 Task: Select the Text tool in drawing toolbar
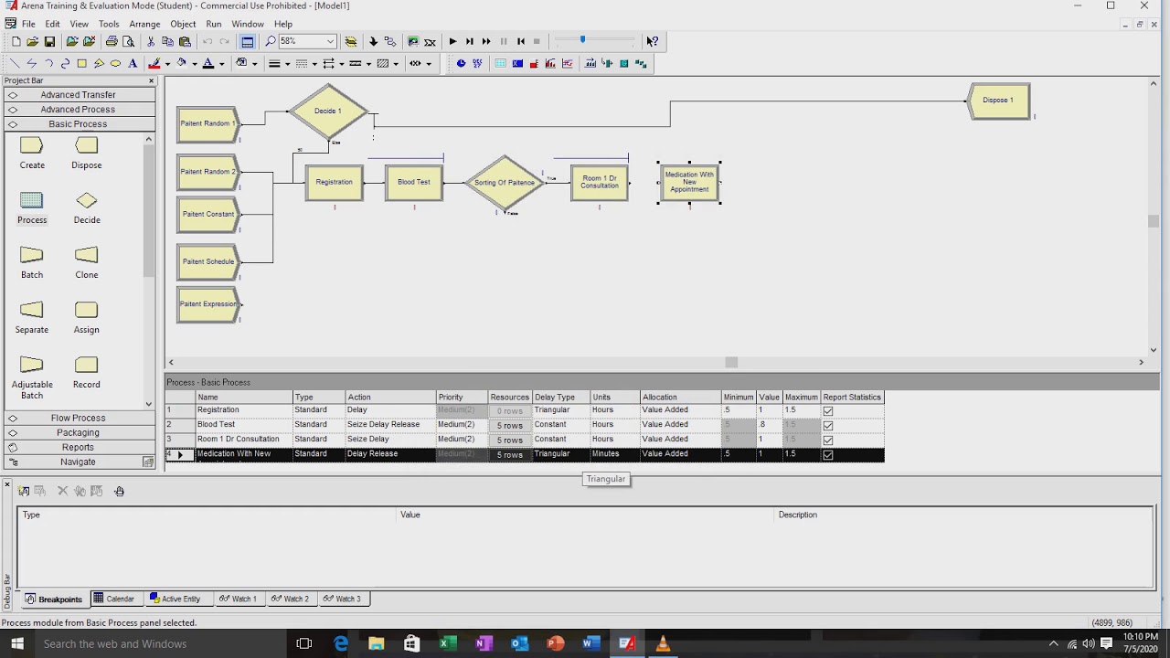click(x=133, y=63)
